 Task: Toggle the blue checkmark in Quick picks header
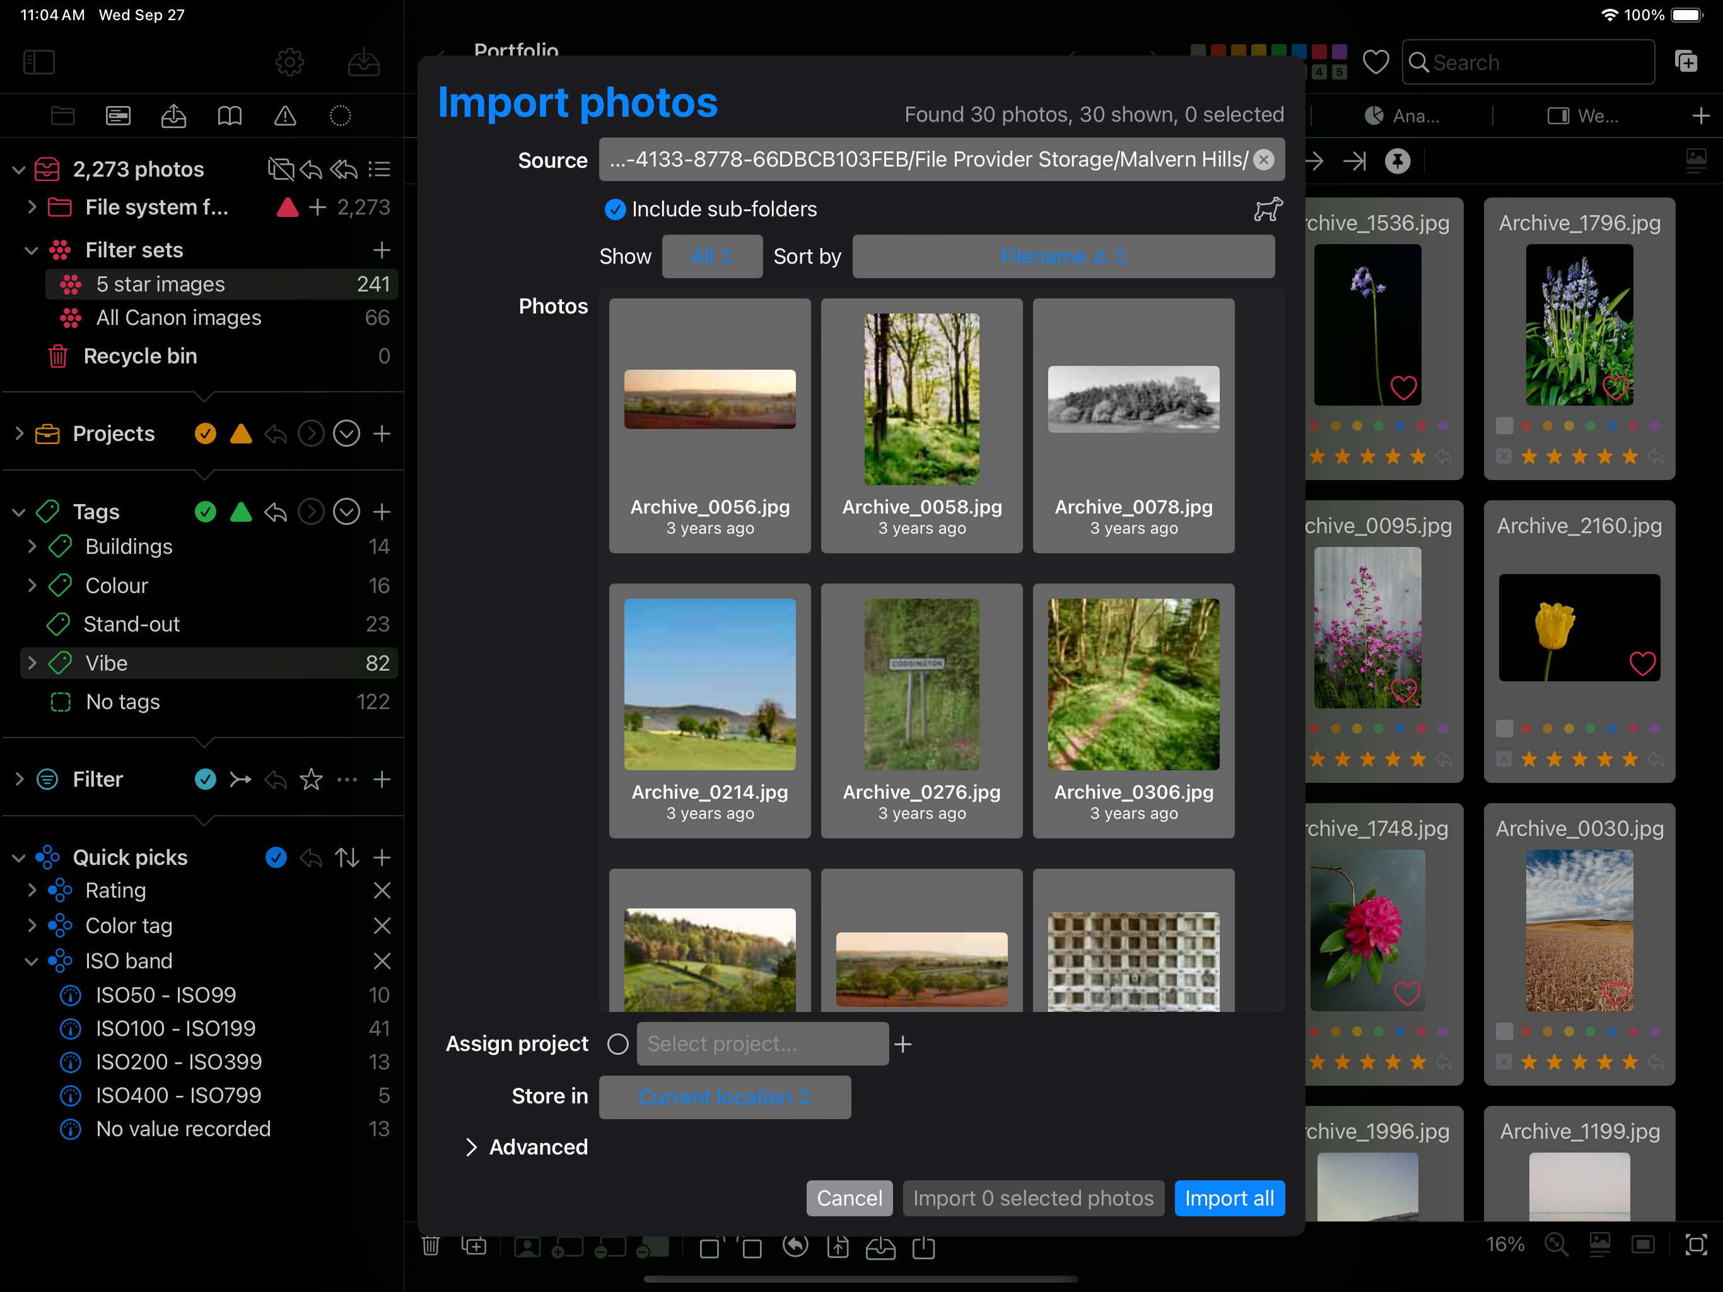(x=276, y=858)
